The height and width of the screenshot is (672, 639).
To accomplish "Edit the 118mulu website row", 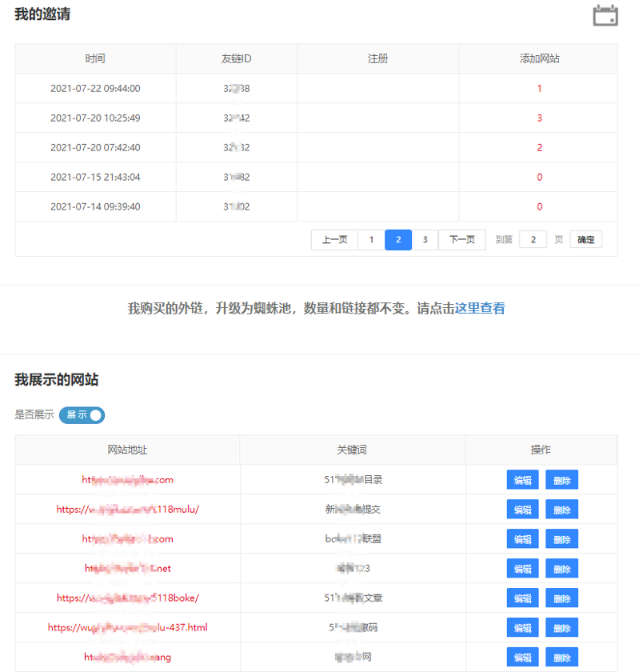I will pyautogui.click(x=523, y=510).
